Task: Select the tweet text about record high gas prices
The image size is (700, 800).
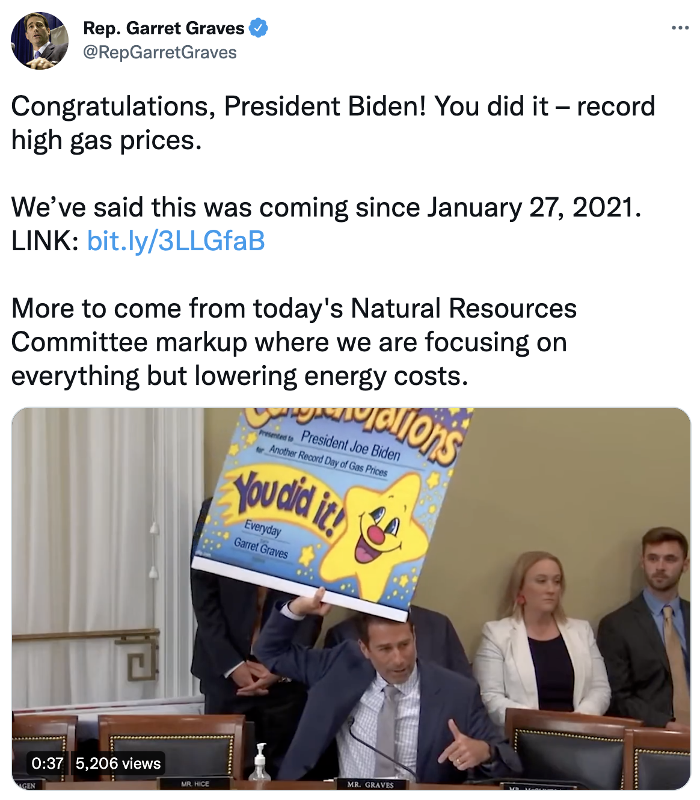Action: (x=333, y=123)
